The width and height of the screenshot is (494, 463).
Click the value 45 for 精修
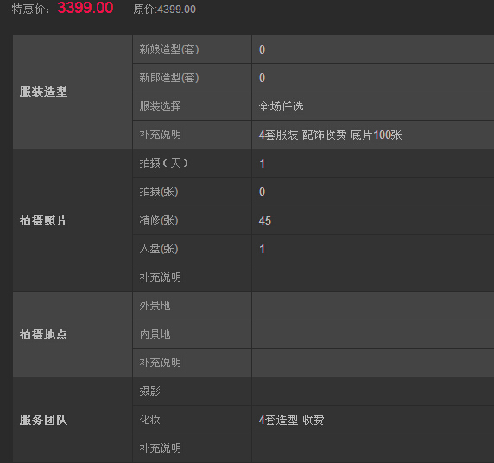click(x=264, y=220)
